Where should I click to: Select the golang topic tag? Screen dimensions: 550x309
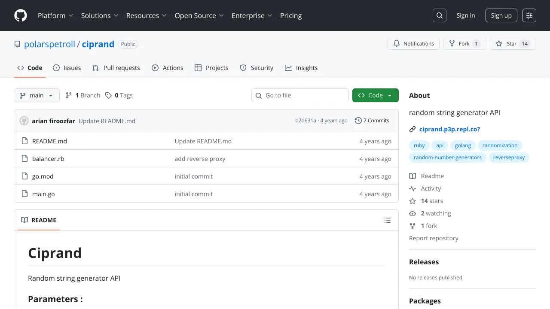click(x=463, y=145)
